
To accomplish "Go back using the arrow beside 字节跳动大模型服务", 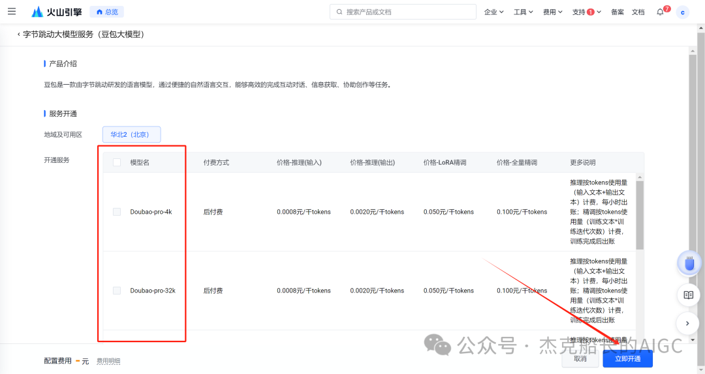I will point(18,34).
